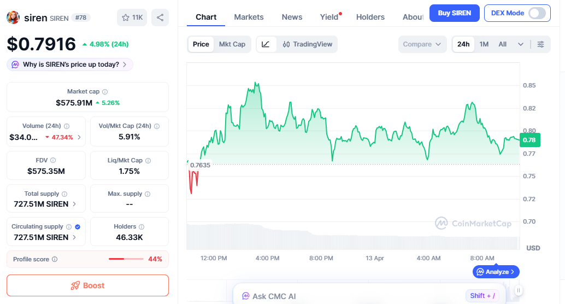Viewport: 565px width, 304px height.
Task: Click the Market cap info icon
Action: click(x=105, y=92)
